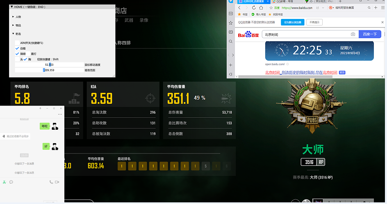Open new tab with plus button

click(x=340, y=1)
